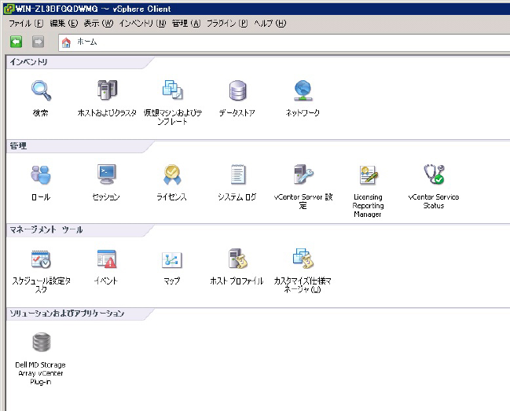Open the ライセンス (Licensing) icon

(172, 174)
